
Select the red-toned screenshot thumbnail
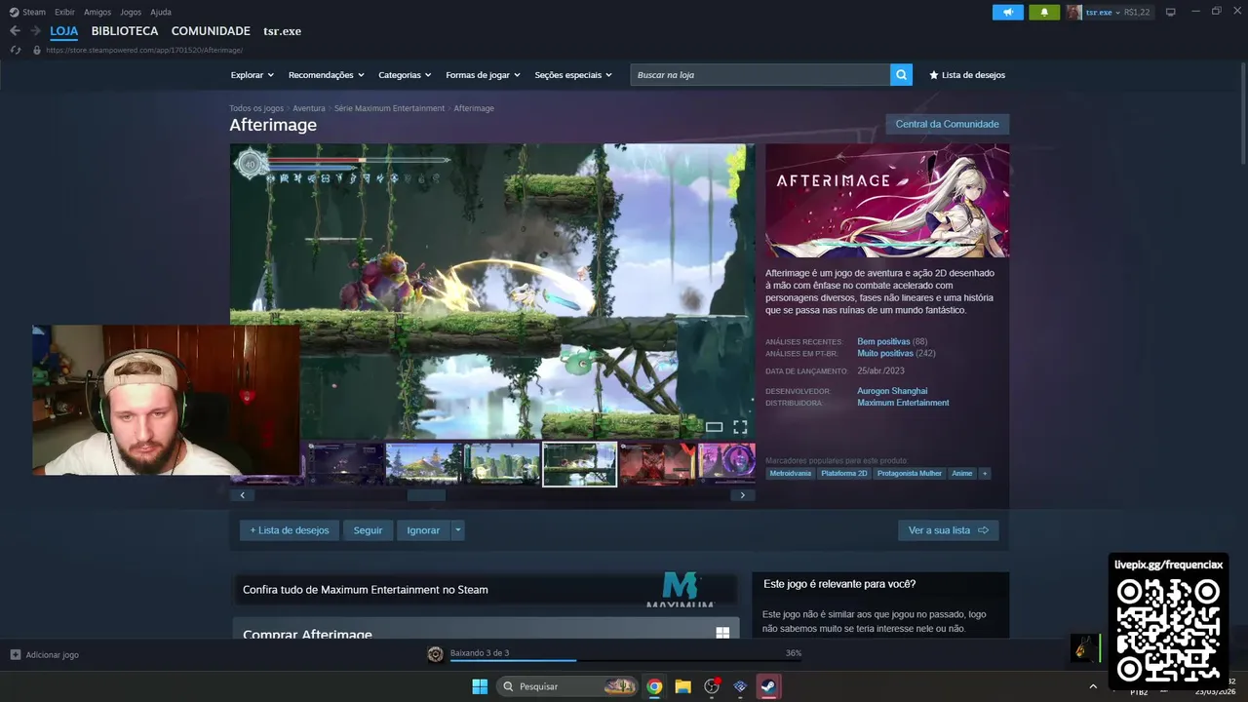657,463
